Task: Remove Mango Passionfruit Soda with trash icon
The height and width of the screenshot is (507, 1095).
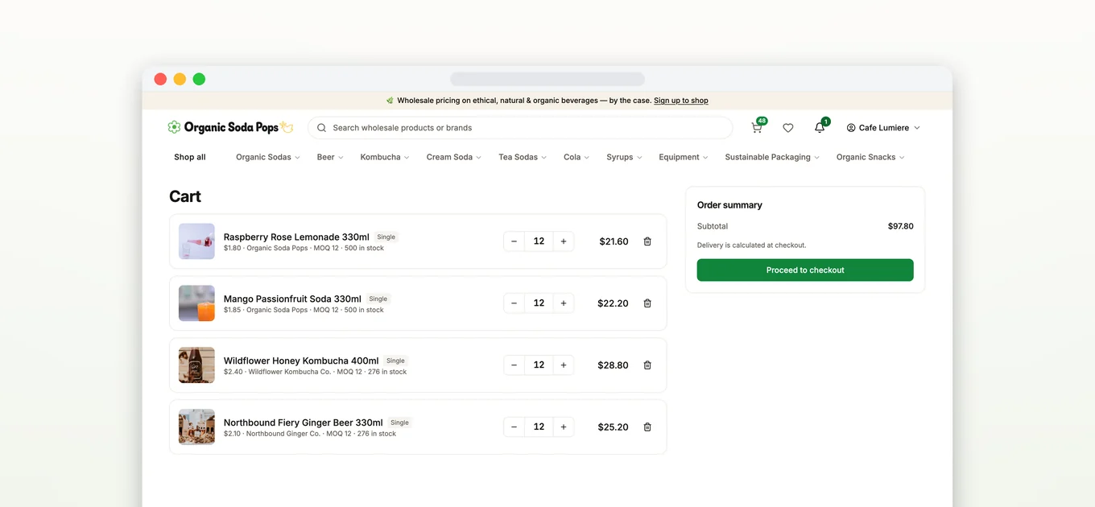Action: (647, 303)
